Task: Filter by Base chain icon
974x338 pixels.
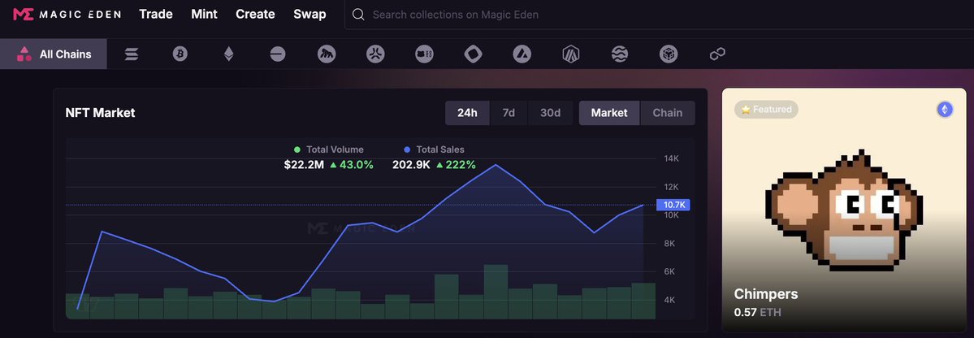Action: click(278, 54)
